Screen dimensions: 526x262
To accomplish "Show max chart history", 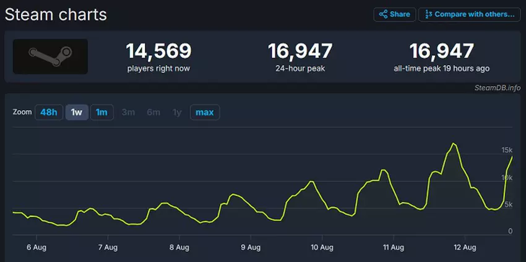I will (204, 112).
